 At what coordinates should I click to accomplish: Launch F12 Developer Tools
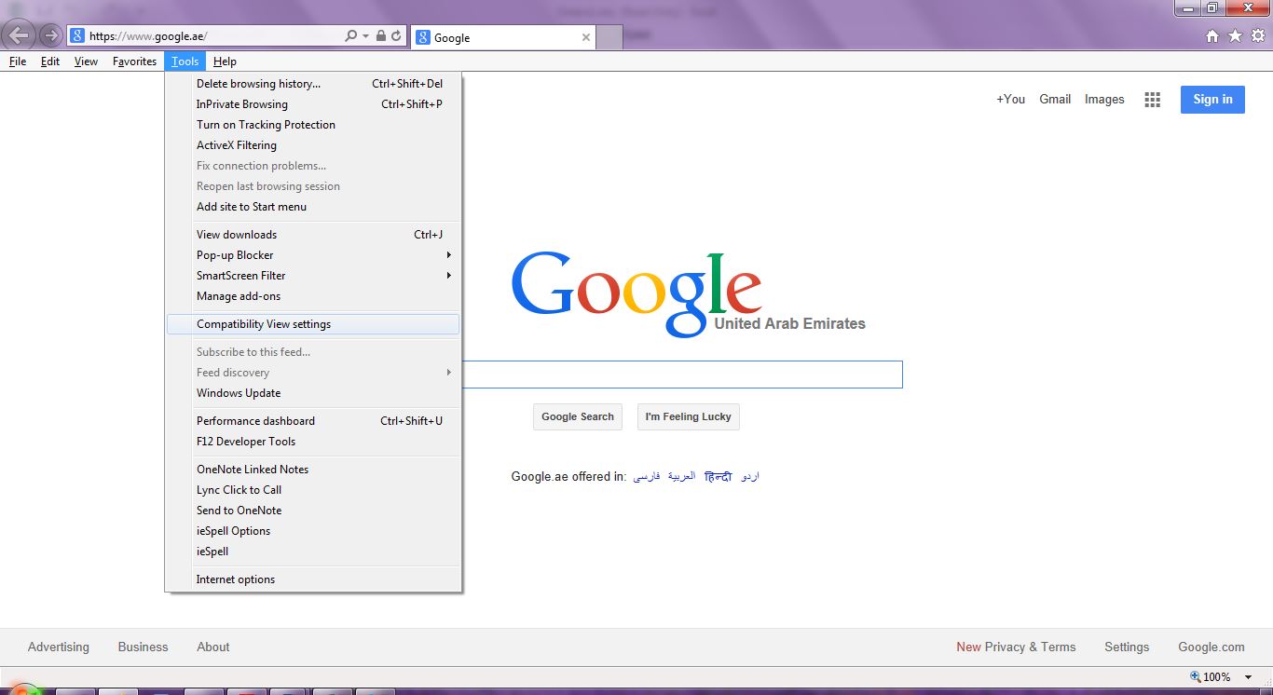click(x=313, y=442)
